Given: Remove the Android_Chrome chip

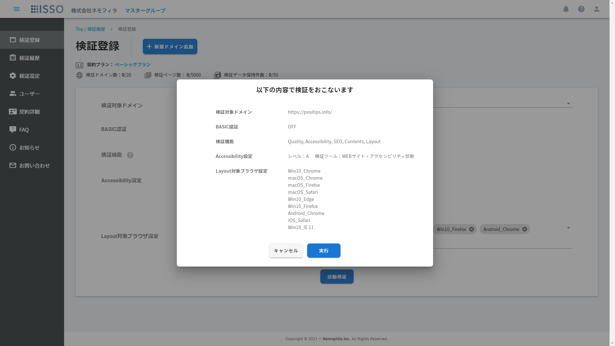Looking at the screenshot, I should (525, 229).
